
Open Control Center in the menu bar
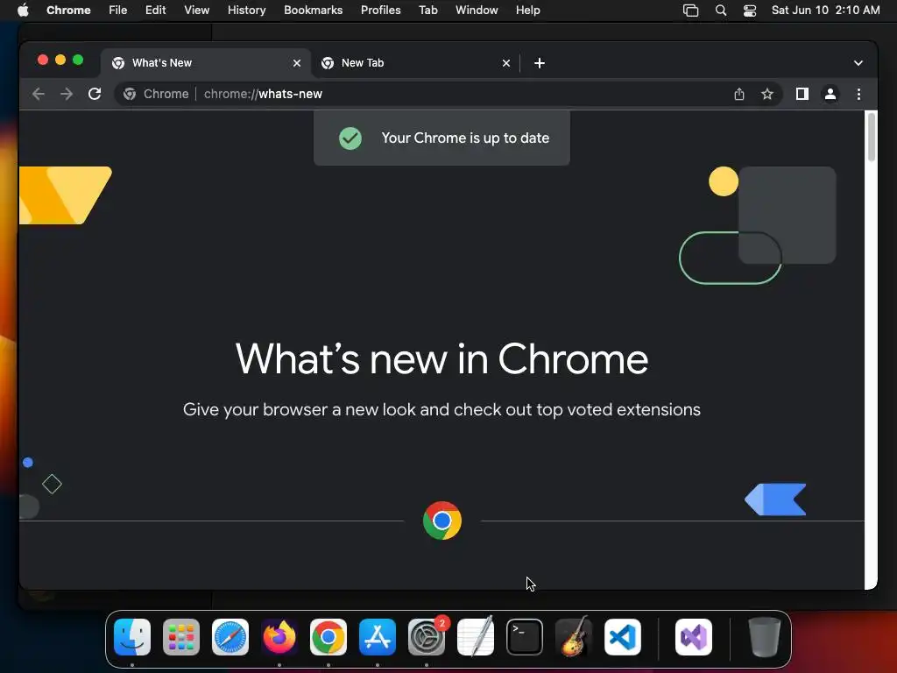pyautogui.click(x=750, y=11)
